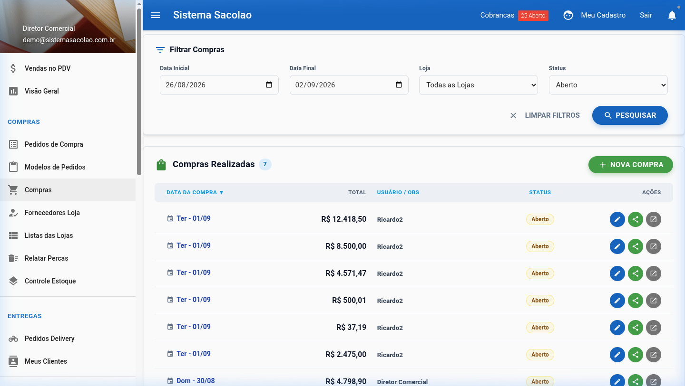Edit the R$ 500,01 purchase
The image size is (685, 386).
(617, 301)
